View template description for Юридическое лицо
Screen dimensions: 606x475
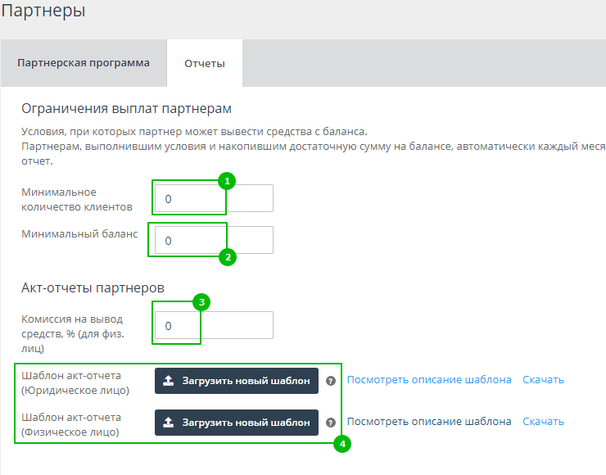click(429, 380)
